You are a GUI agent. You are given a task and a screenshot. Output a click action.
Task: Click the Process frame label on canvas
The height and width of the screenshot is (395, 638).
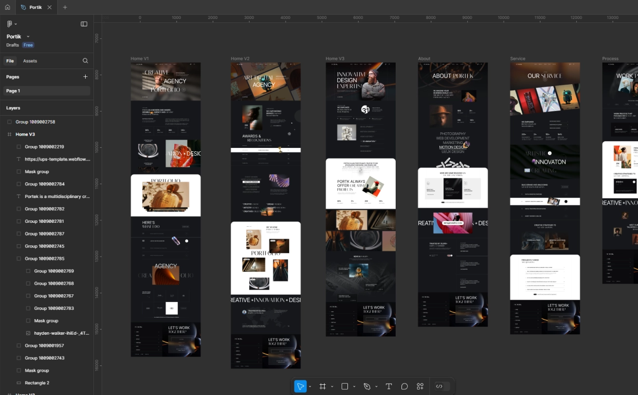tap(610, 59)
